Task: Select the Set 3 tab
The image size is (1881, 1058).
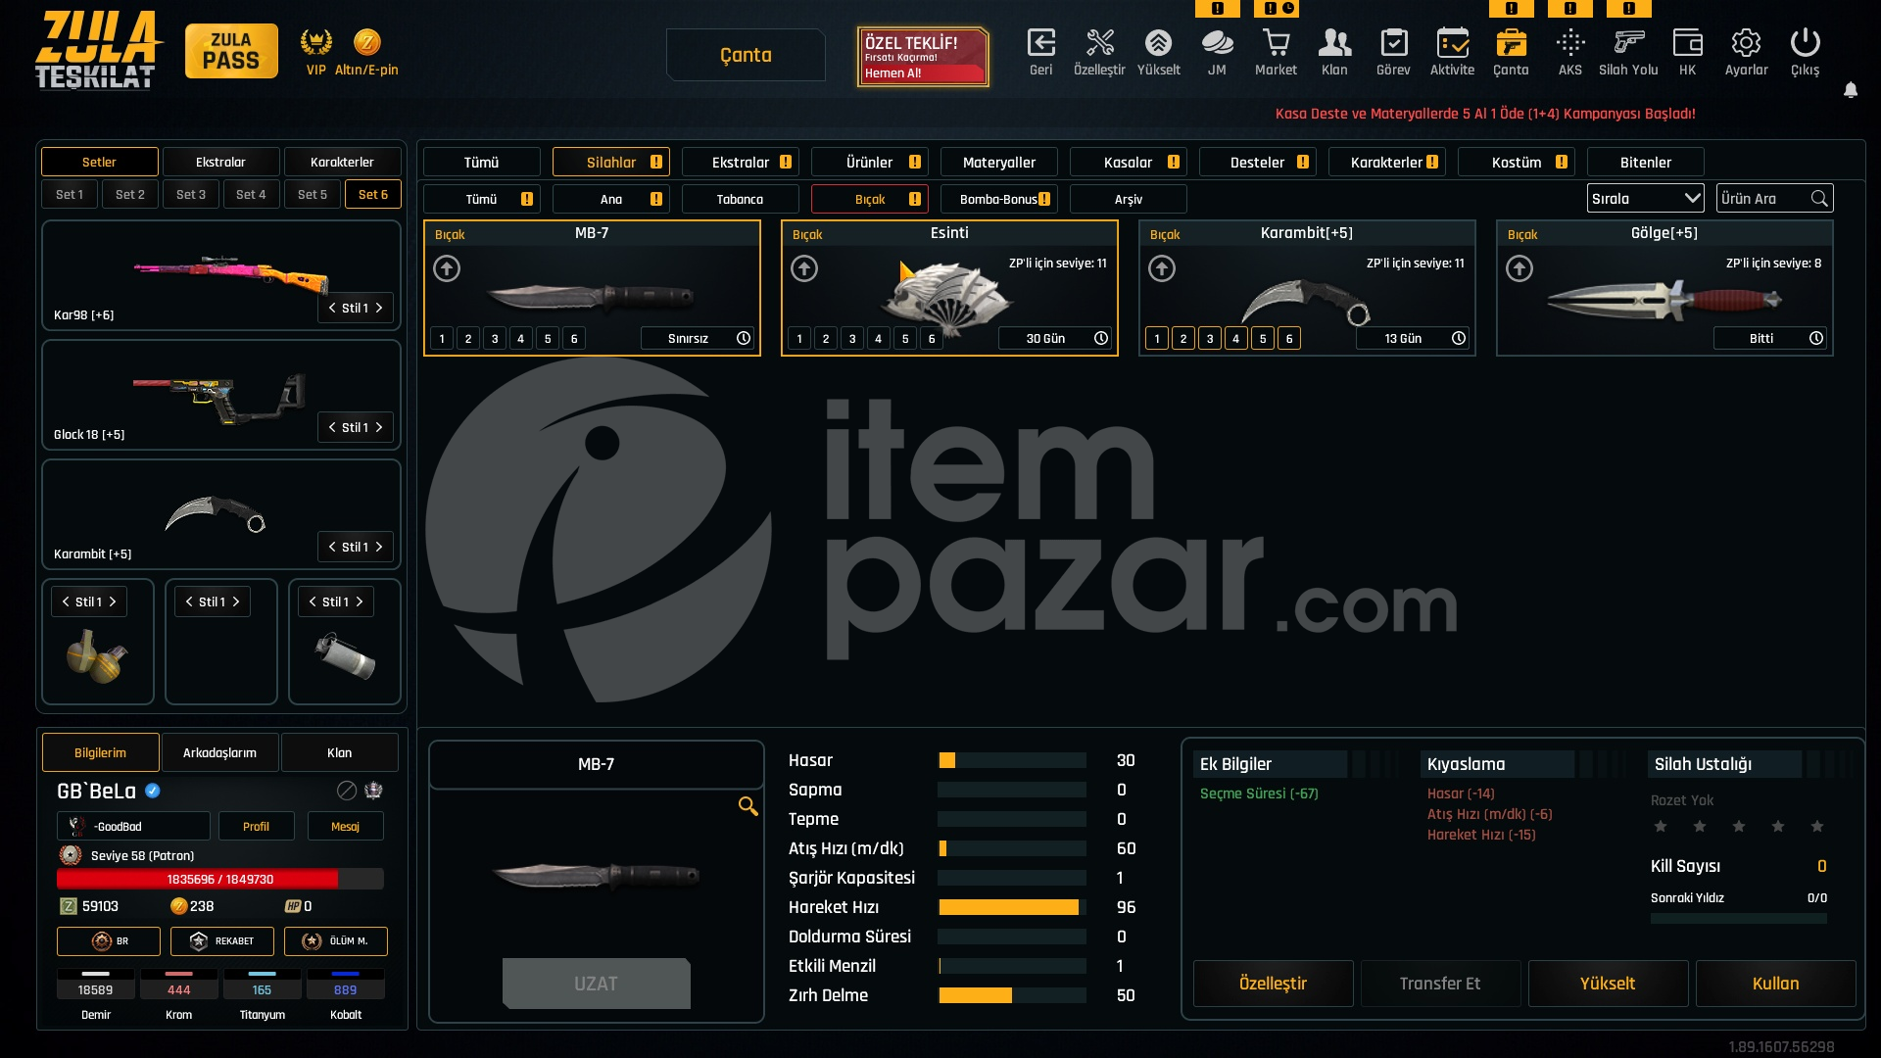Action: [191, 194]
